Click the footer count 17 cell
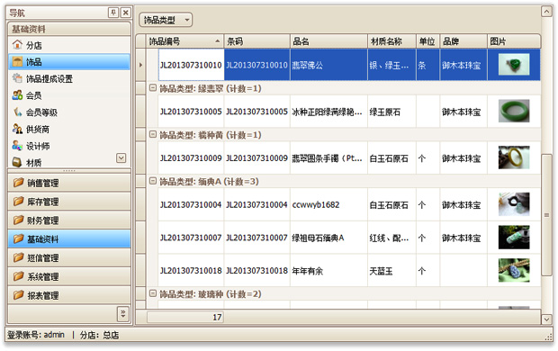This screenshot has height=351, width=558. pos(185,317)
